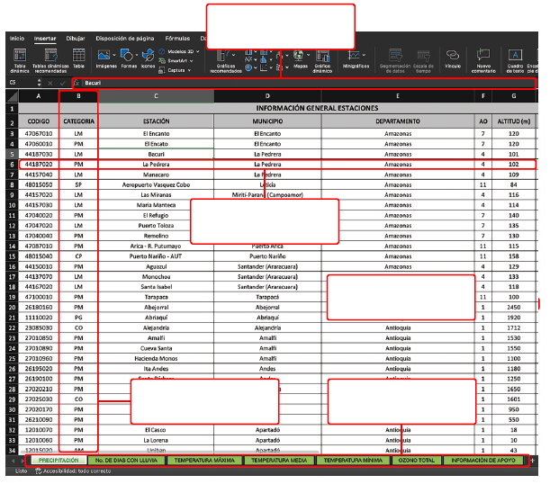Expand the Modelos 3D dropdown
Image resolution: width=550 pixels, height=484 pixels.
[198, 51]
